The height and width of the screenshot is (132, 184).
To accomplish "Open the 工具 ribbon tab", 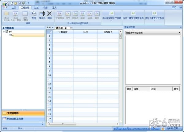I will click(54, 8).
